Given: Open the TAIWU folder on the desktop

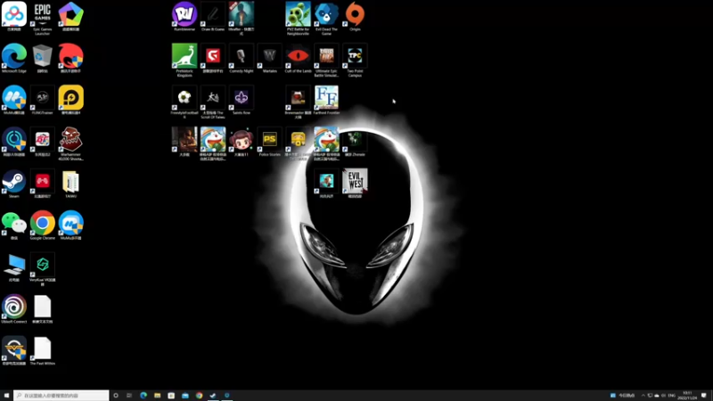Looking at the screenshot, I should point(71,184).
